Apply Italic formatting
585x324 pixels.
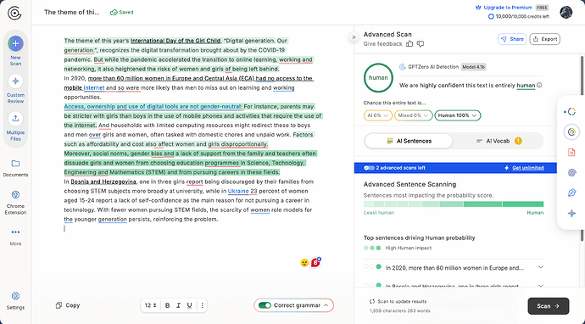pyautogui.click(x=178, y=305)
